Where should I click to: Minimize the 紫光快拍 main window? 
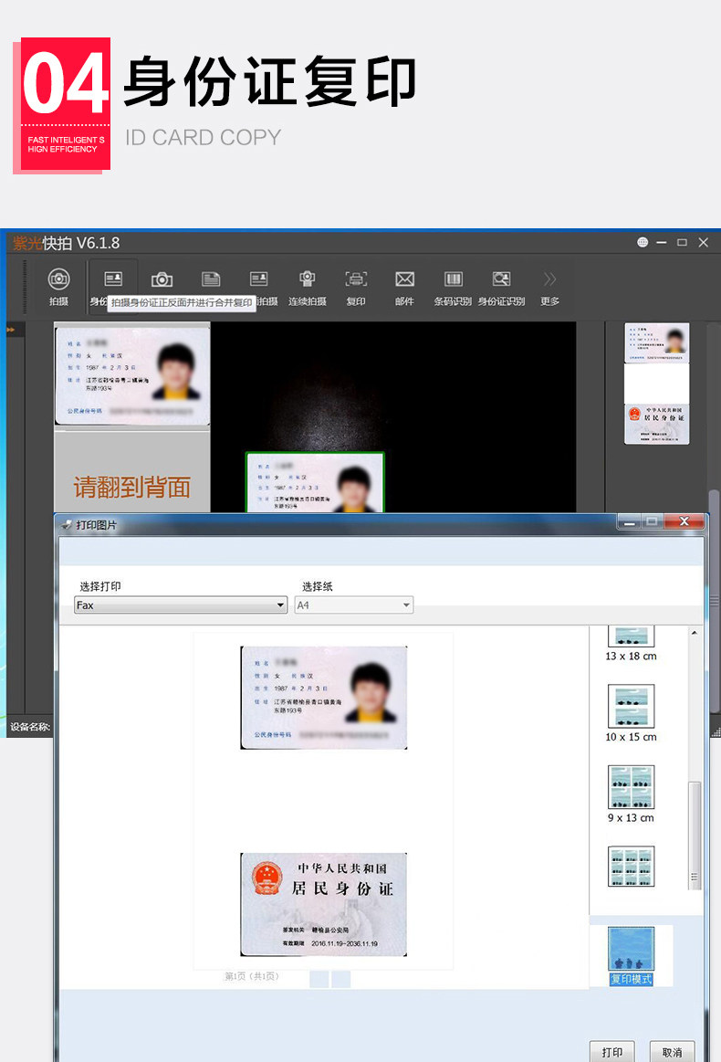[662, 243]
